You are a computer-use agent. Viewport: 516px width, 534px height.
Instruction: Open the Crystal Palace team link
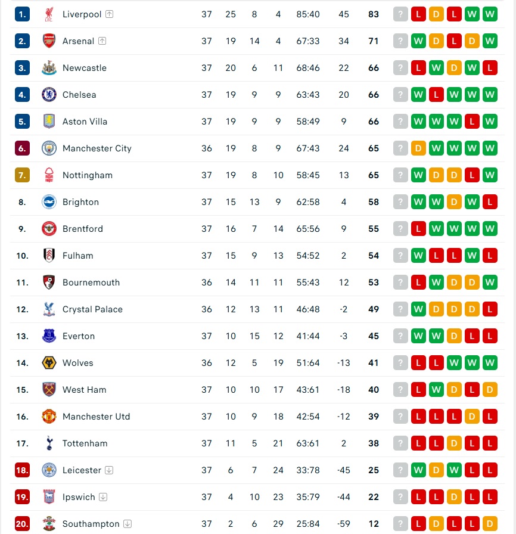[x=92, y=309]
